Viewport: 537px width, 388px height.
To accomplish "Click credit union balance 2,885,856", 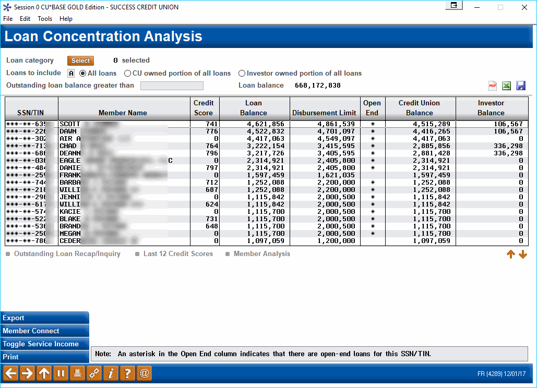I will pos(432,145).
